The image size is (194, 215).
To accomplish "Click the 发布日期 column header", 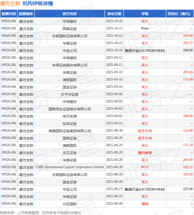I will pos(114,14).
